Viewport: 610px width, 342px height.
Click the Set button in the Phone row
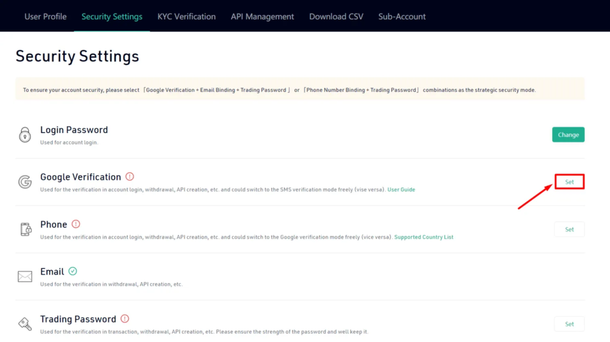pyautogui.click(x=569, y=229)
